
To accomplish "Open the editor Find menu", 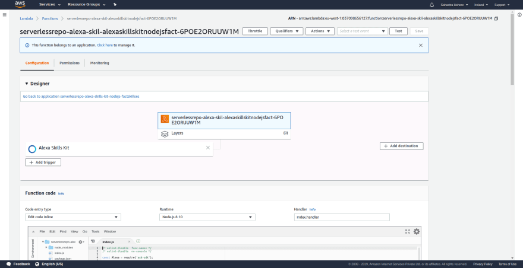I will click(x=63, y=231).
